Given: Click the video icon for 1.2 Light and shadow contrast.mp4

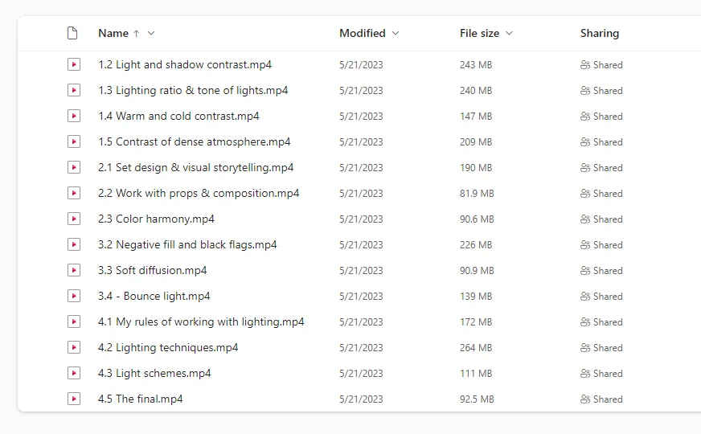Looking at the screenshot, I should pos(74,65).
